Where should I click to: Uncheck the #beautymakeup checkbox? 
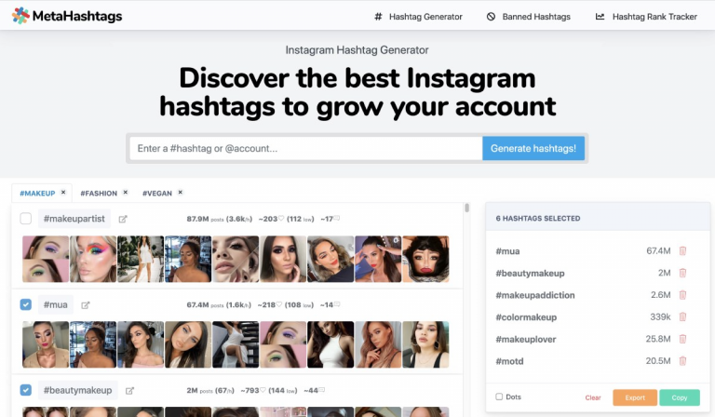(x=26, y=390)
